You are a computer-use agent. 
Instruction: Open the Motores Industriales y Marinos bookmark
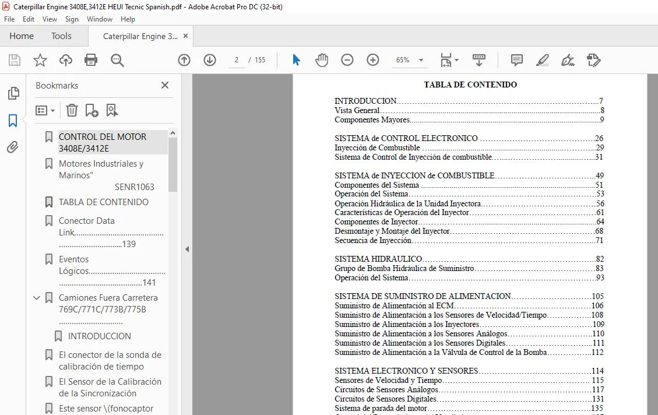[107, 175]
